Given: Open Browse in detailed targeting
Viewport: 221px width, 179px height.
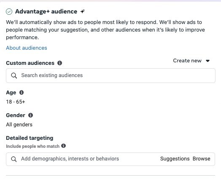Looking at the screenshot, I should [x=202, y=159].
